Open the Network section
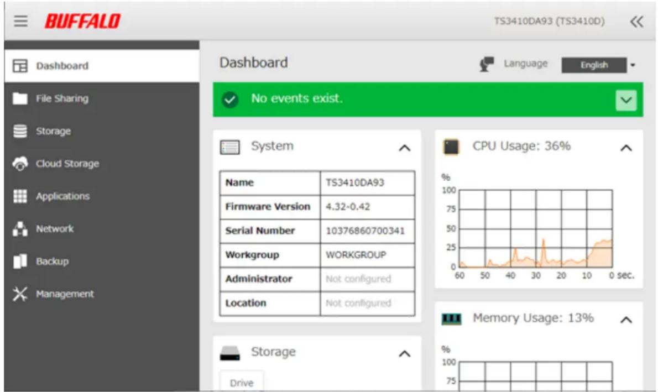This screenshot has height=392, width=658. [102, 229]
